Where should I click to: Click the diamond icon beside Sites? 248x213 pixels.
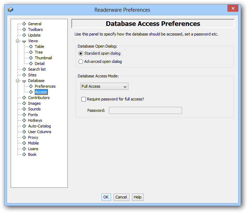[24, 75]
